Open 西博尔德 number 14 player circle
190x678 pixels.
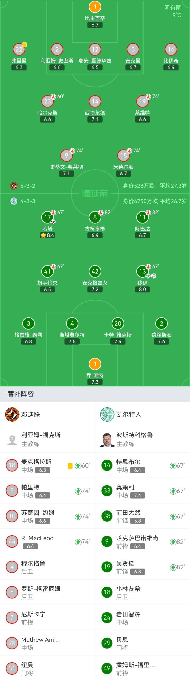(x=95, y=101)
